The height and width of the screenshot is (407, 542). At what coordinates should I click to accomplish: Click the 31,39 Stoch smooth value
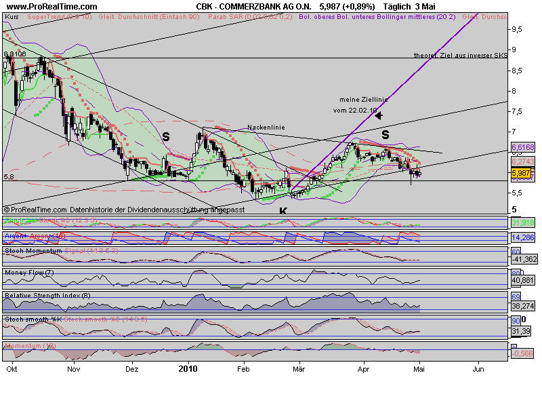(521, 331)
